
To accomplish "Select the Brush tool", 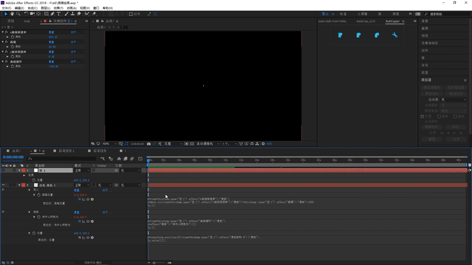I will (66, 14).
